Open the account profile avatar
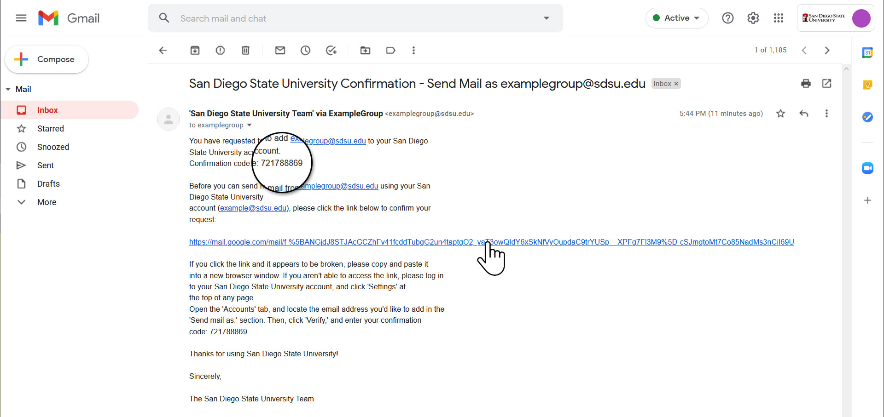The height and width of the screenshot is (417, 884). (861, 18)
